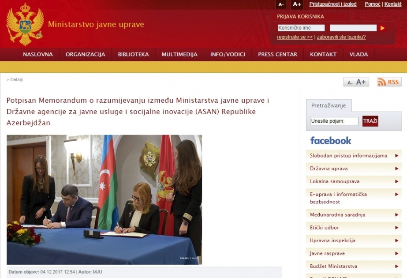This screenshot has height=278, width=407.
Task: Open the ORGANIZACIJA menu
Action: click(x=86, y=54)
